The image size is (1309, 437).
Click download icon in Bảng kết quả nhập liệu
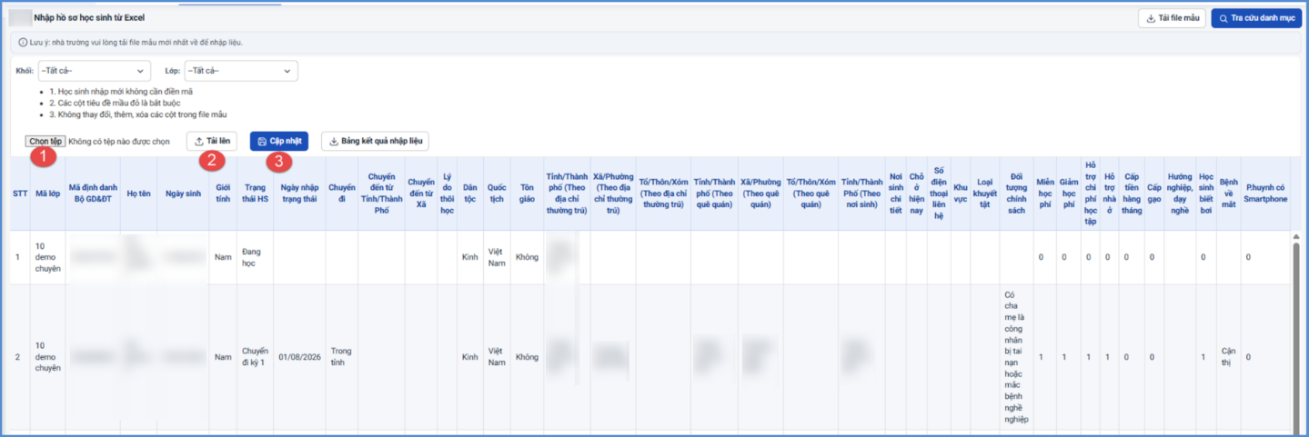coord(334,142)
